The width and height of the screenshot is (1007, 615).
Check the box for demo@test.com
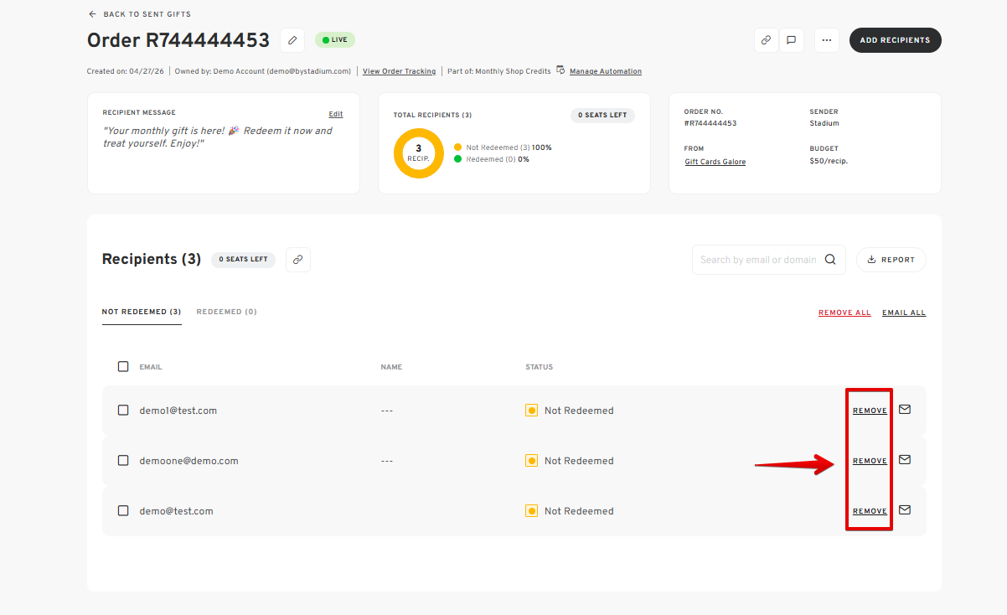[123, 510]
